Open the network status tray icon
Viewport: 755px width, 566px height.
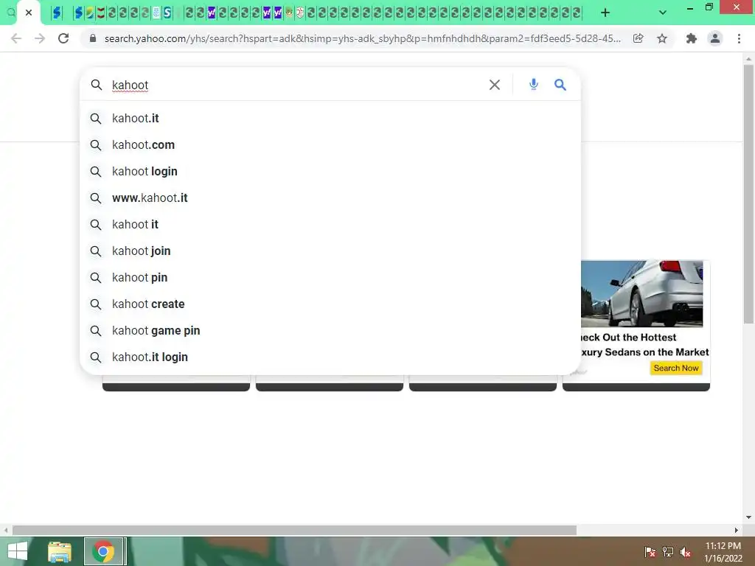coord(668,552)
